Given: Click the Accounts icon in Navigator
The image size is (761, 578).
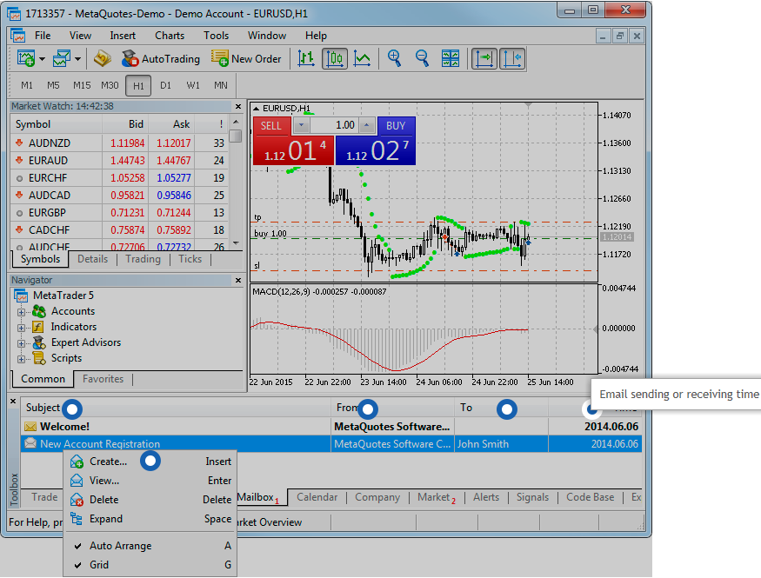Looking at the screenshot, I should [39, 311].
